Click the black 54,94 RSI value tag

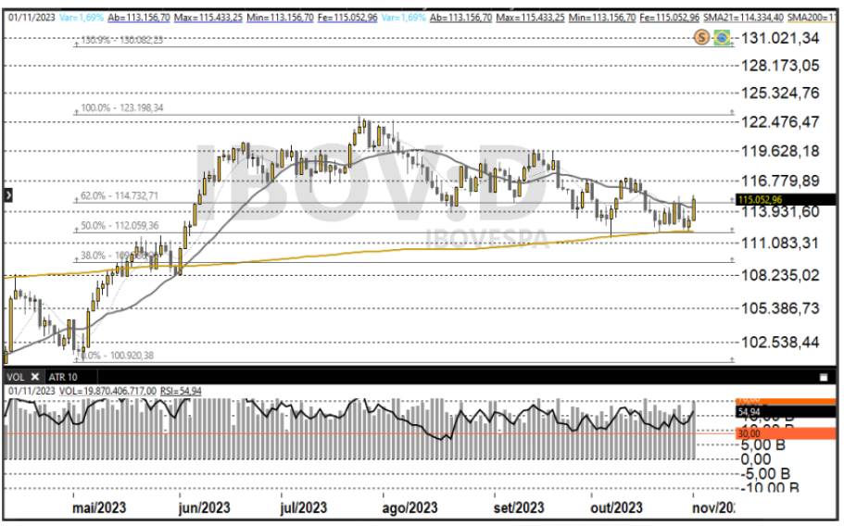coord(749,412)
